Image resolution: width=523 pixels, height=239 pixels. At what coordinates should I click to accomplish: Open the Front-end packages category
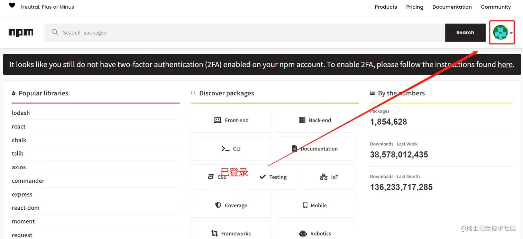pos(231,120)
